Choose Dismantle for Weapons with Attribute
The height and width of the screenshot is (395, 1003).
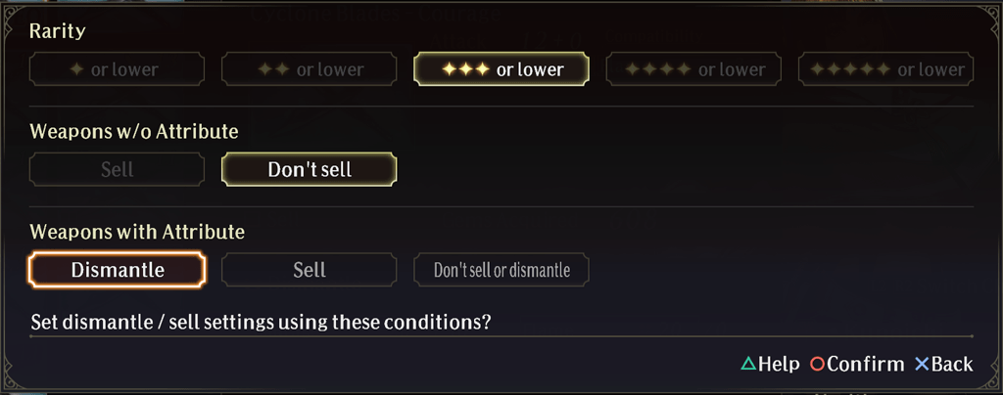coord(118,270)
